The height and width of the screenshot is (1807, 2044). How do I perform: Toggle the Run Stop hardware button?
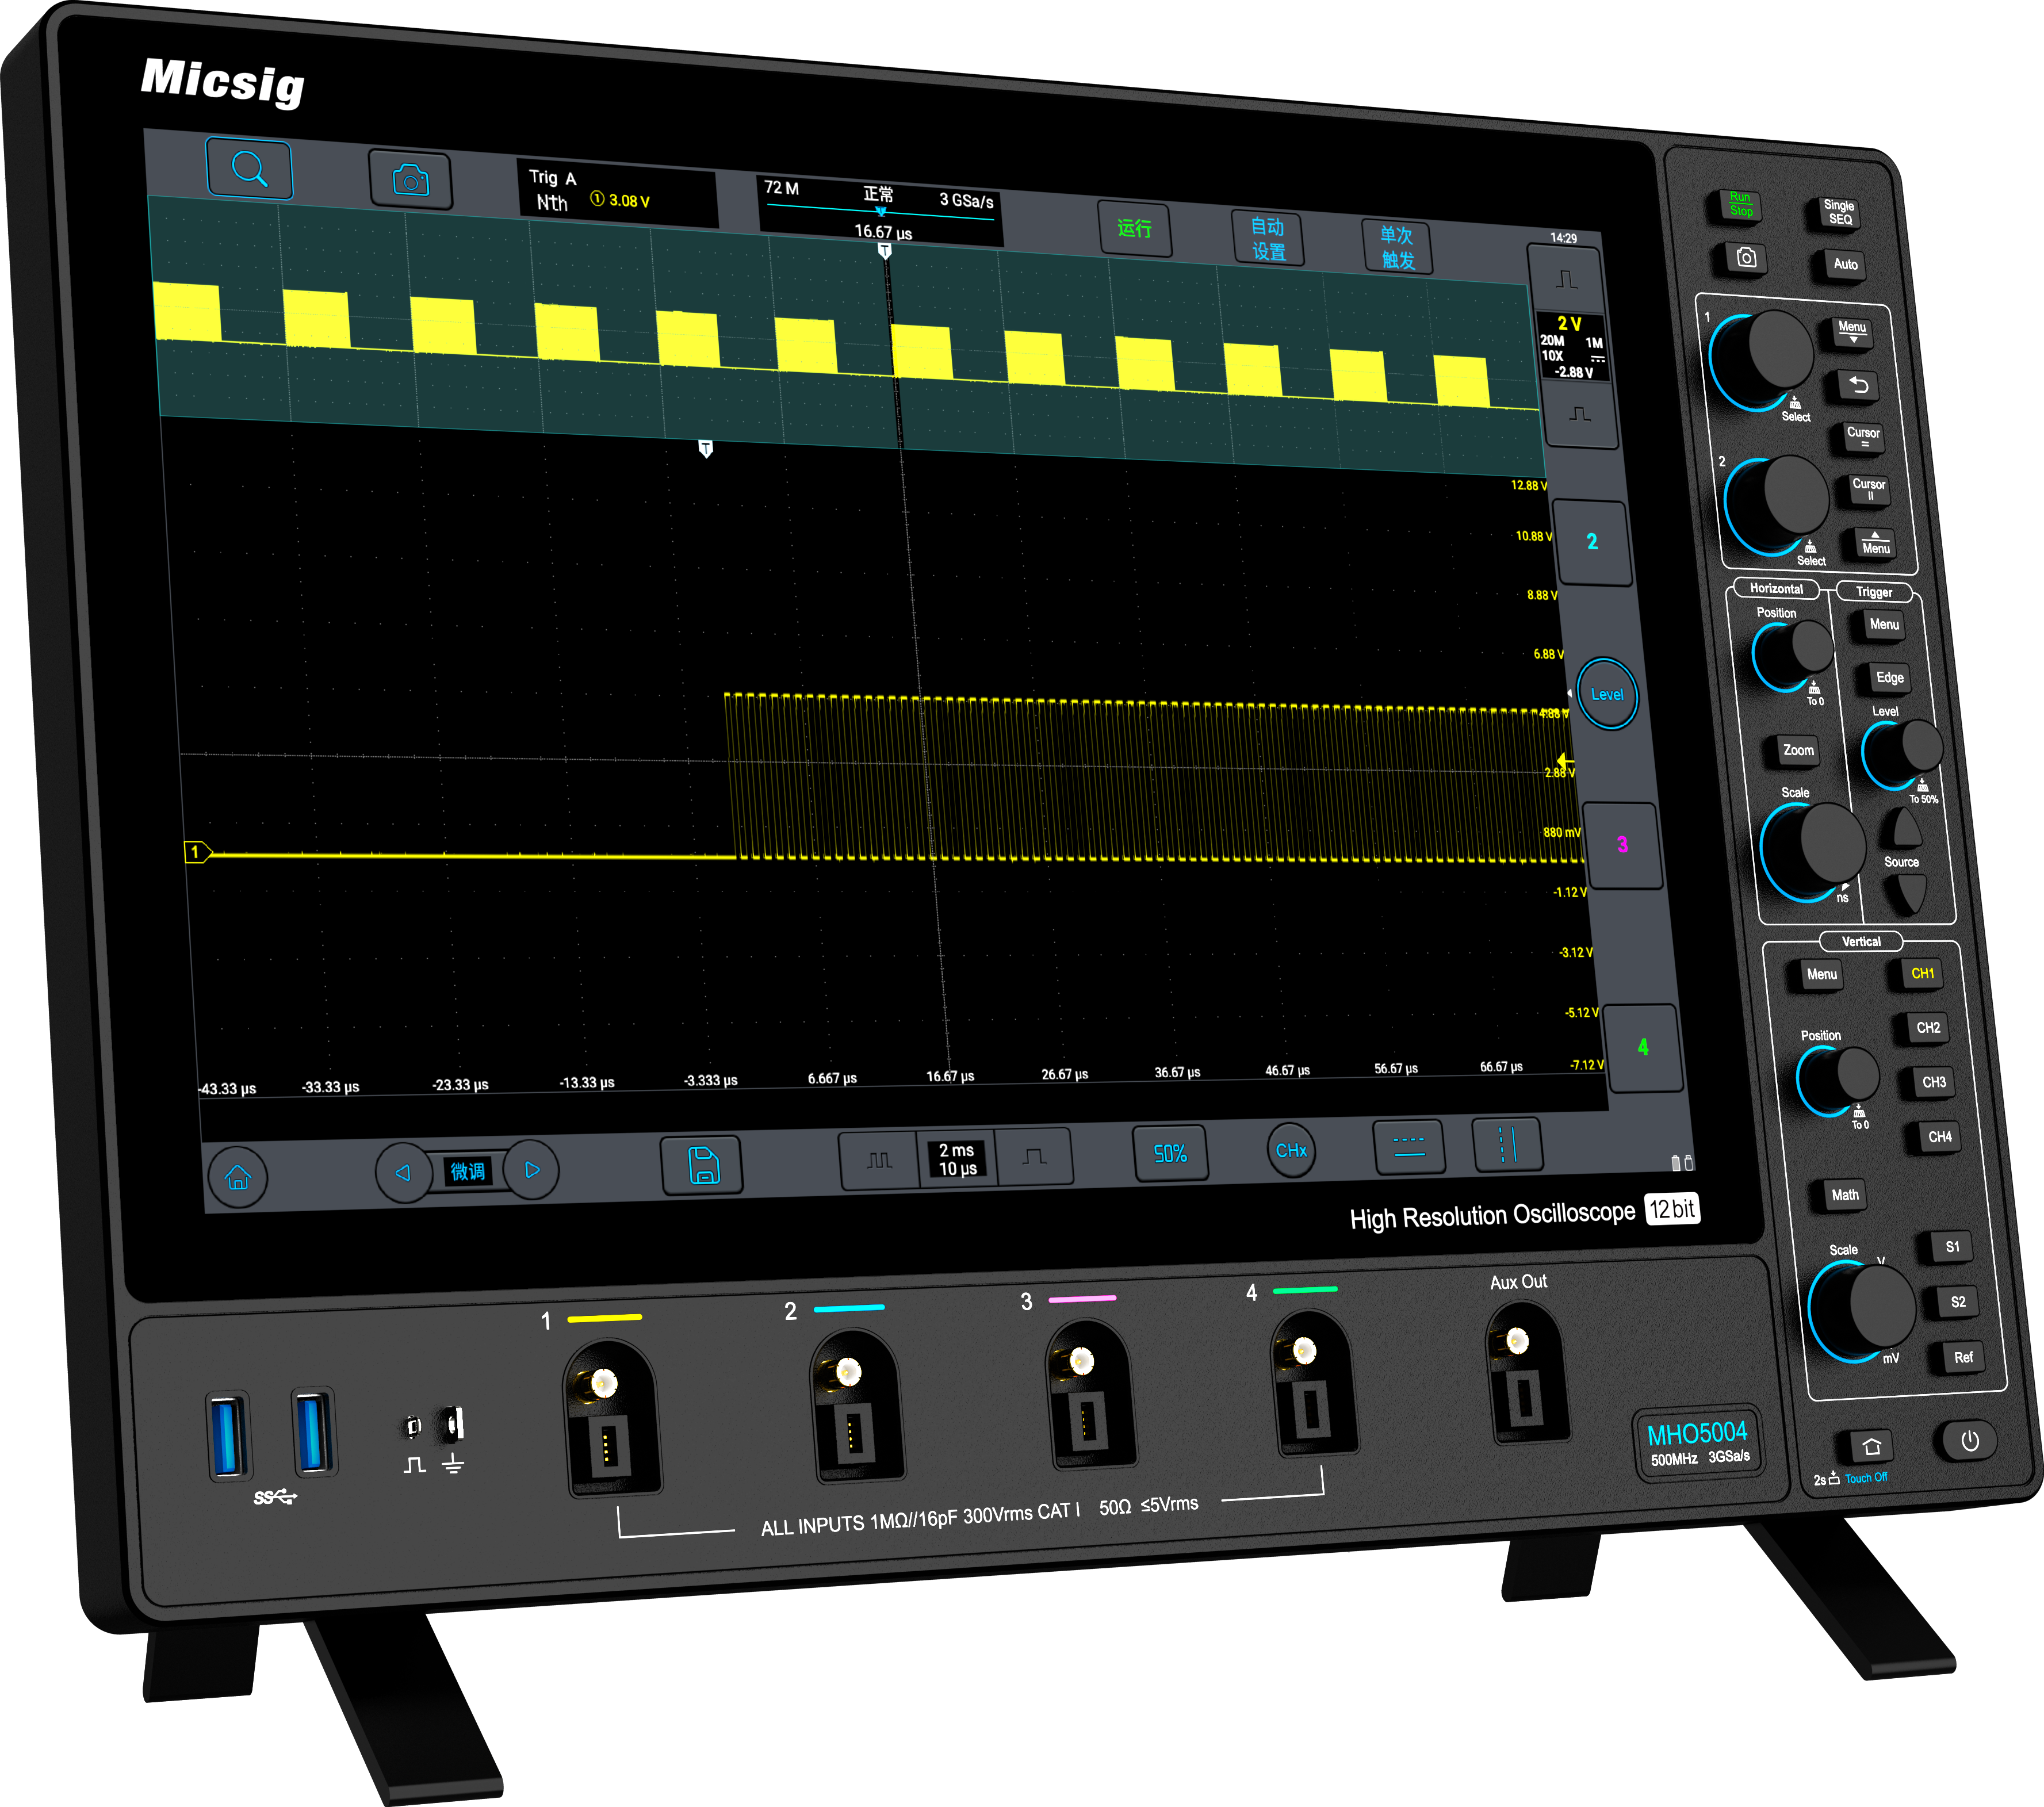click(x=1741, y=205)
